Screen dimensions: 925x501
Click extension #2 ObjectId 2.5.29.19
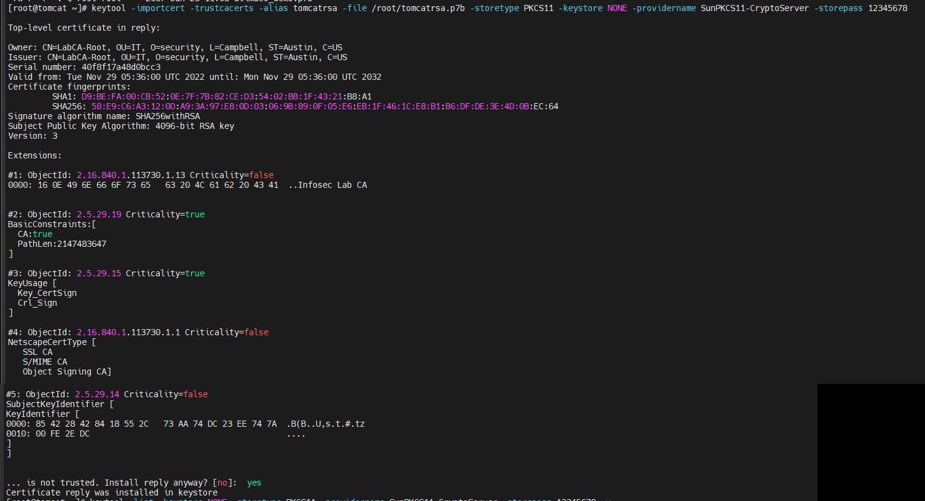106,214
